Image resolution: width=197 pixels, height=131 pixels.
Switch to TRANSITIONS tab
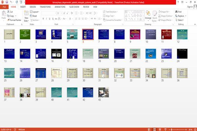45,7
